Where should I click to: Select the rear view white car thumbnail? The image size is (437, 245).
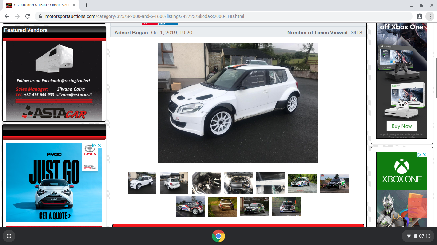click(174, 183)
